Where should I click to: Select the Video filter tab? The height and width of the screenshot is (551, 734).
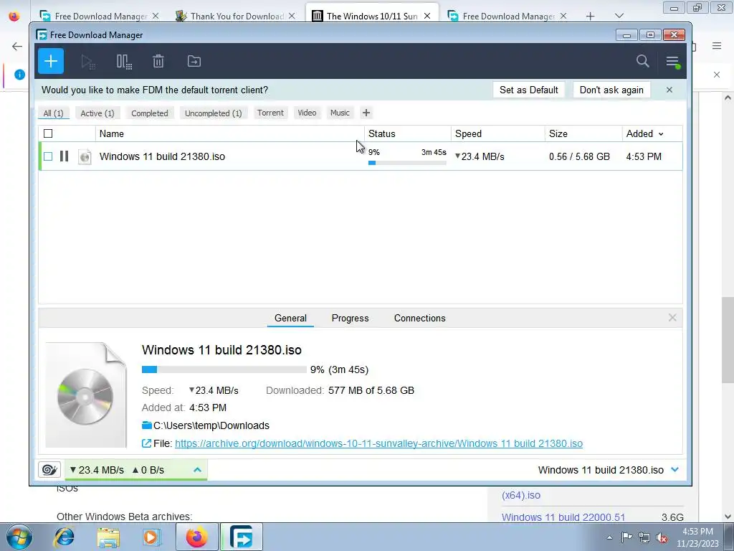(x=307, y=113)
